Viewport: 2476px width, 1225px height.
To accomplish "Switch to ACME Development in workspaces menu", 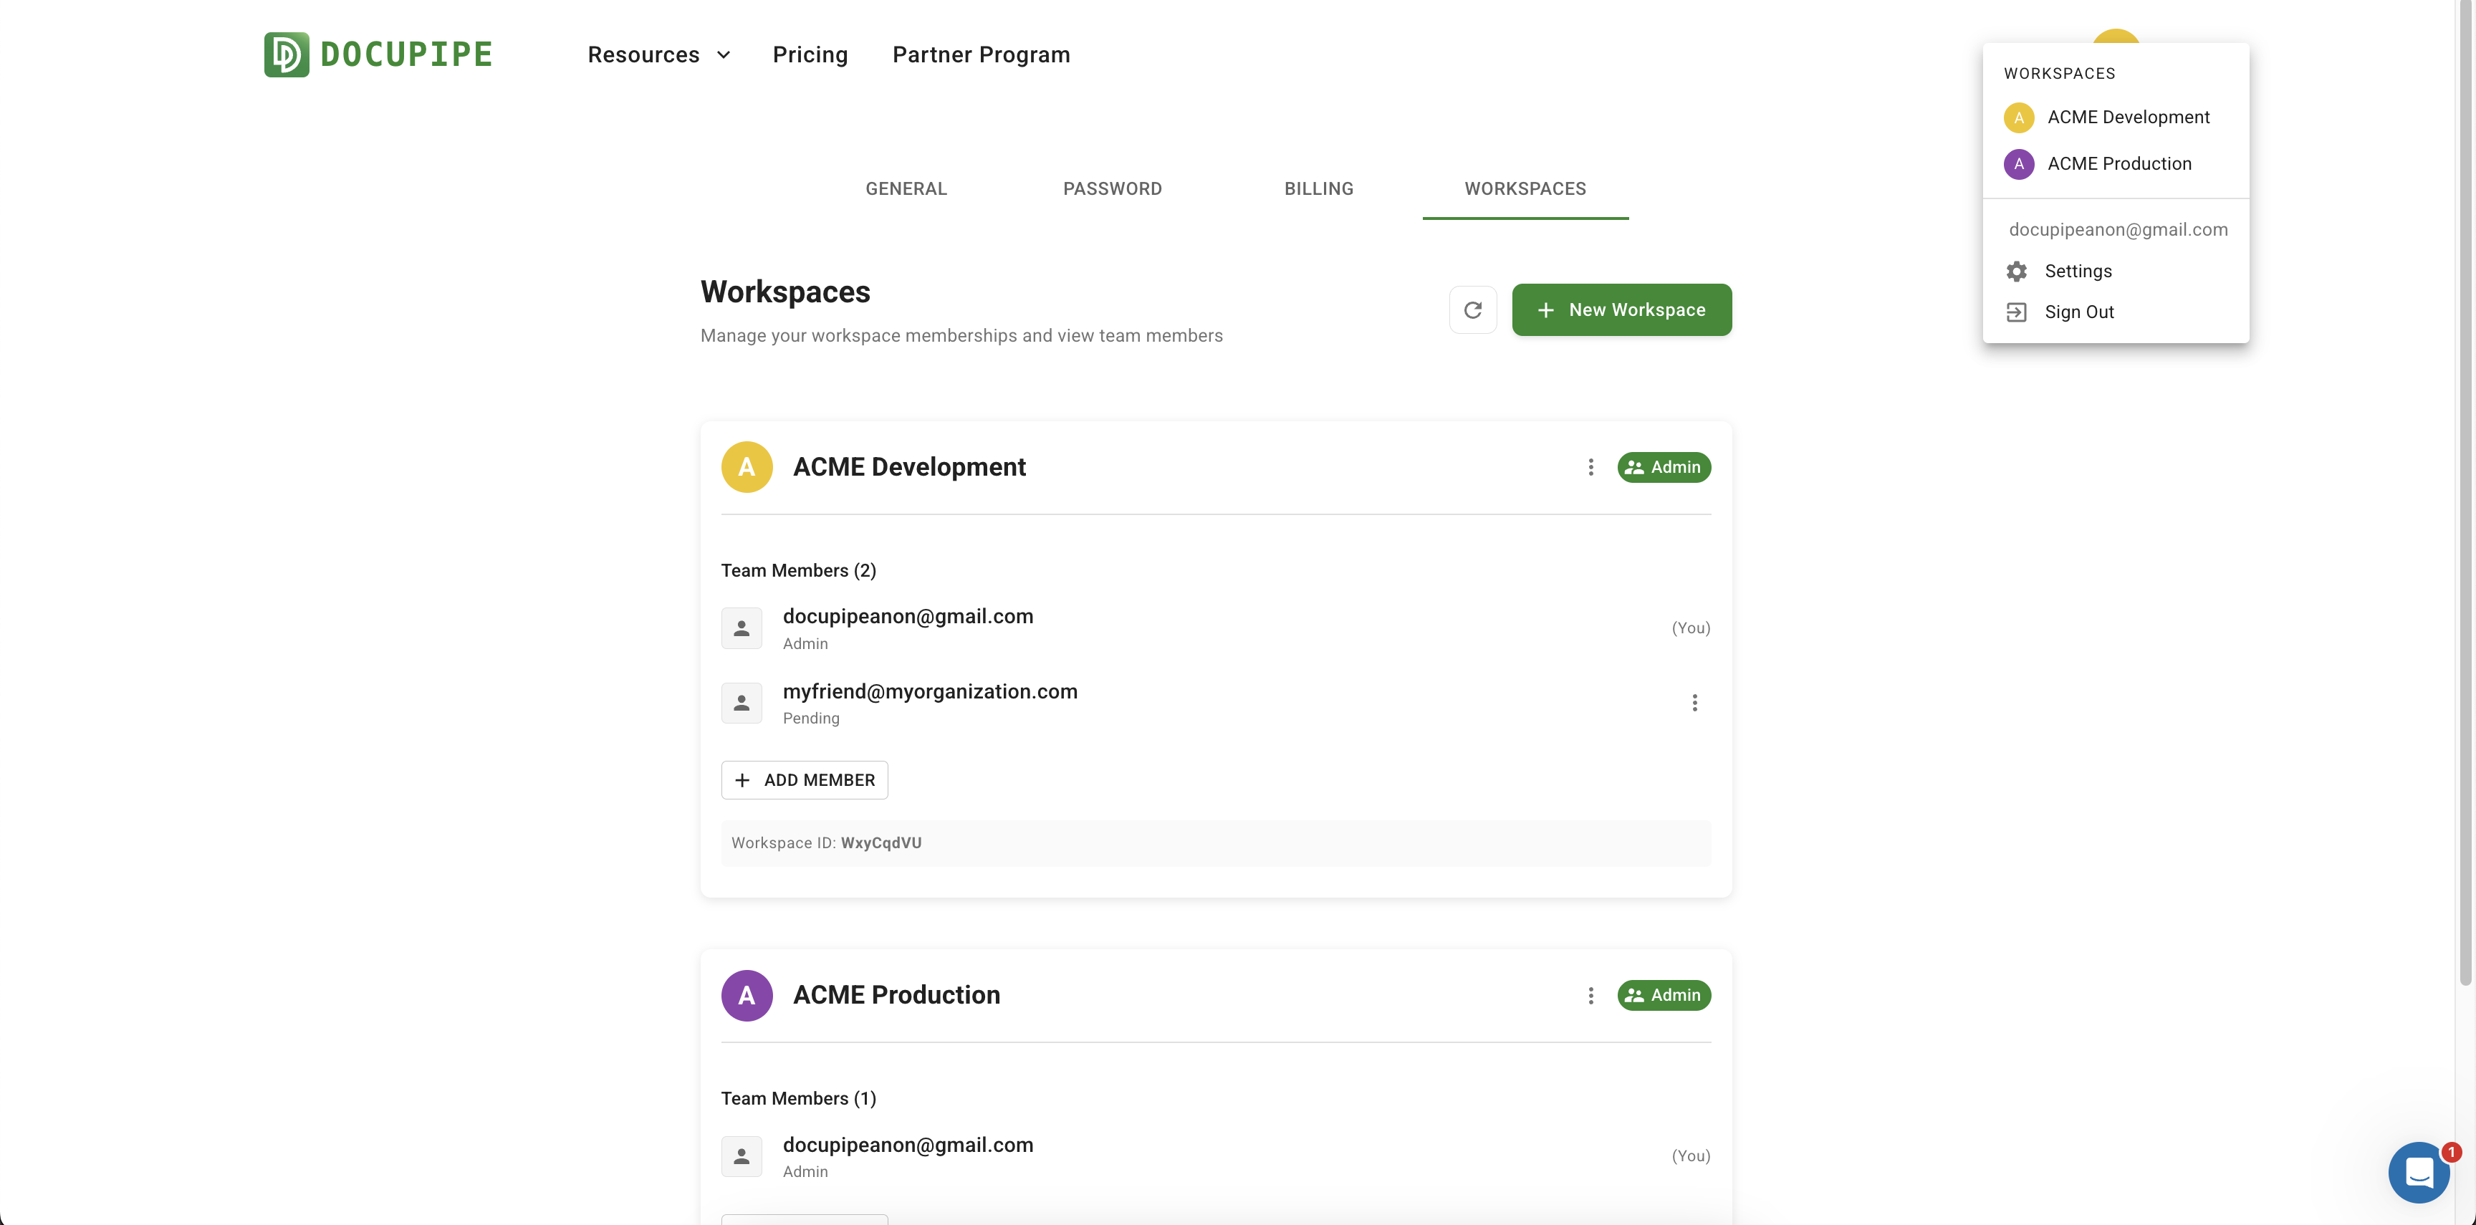I will click(x=2127, y=117).
